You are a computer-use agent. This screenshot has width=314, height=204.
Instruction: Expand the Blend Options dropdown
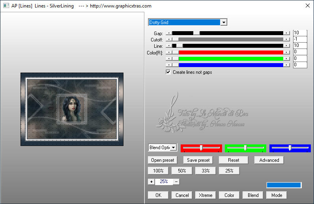tap(174, 148)
